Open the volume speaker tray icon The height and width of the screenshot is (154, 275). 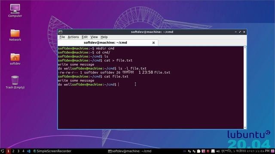coord(218,151)
